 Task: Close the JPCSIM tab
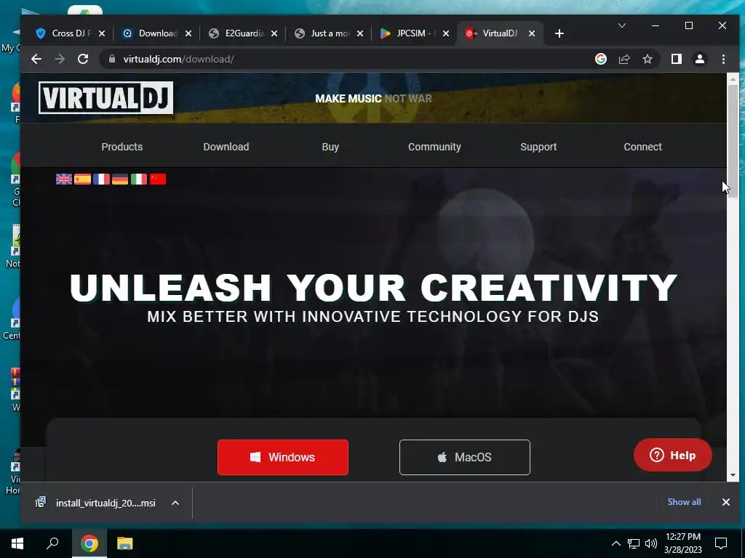446,33
